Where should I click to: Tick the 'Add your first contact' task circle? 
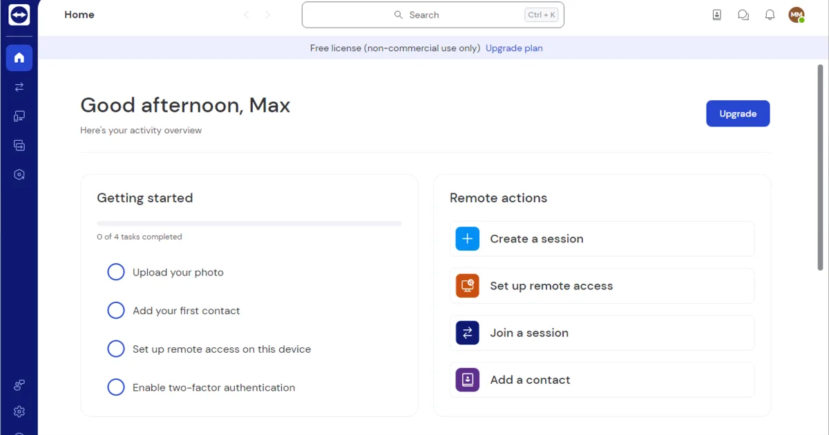pyautogui.click(x=116, y=311)
